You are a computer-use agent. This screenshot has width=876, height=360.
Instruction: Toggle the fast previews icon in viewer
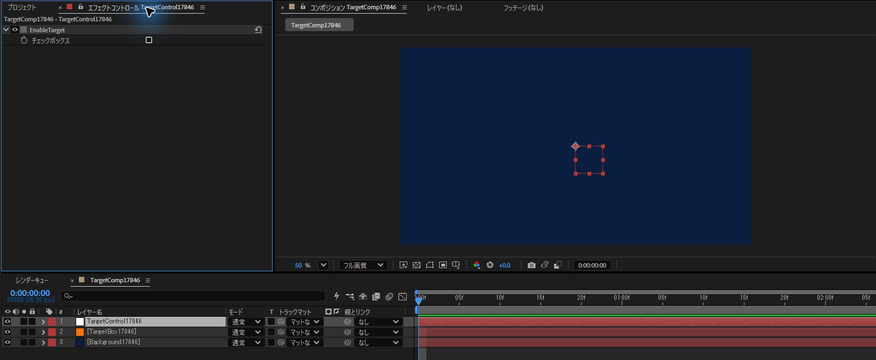coord(404,265)
